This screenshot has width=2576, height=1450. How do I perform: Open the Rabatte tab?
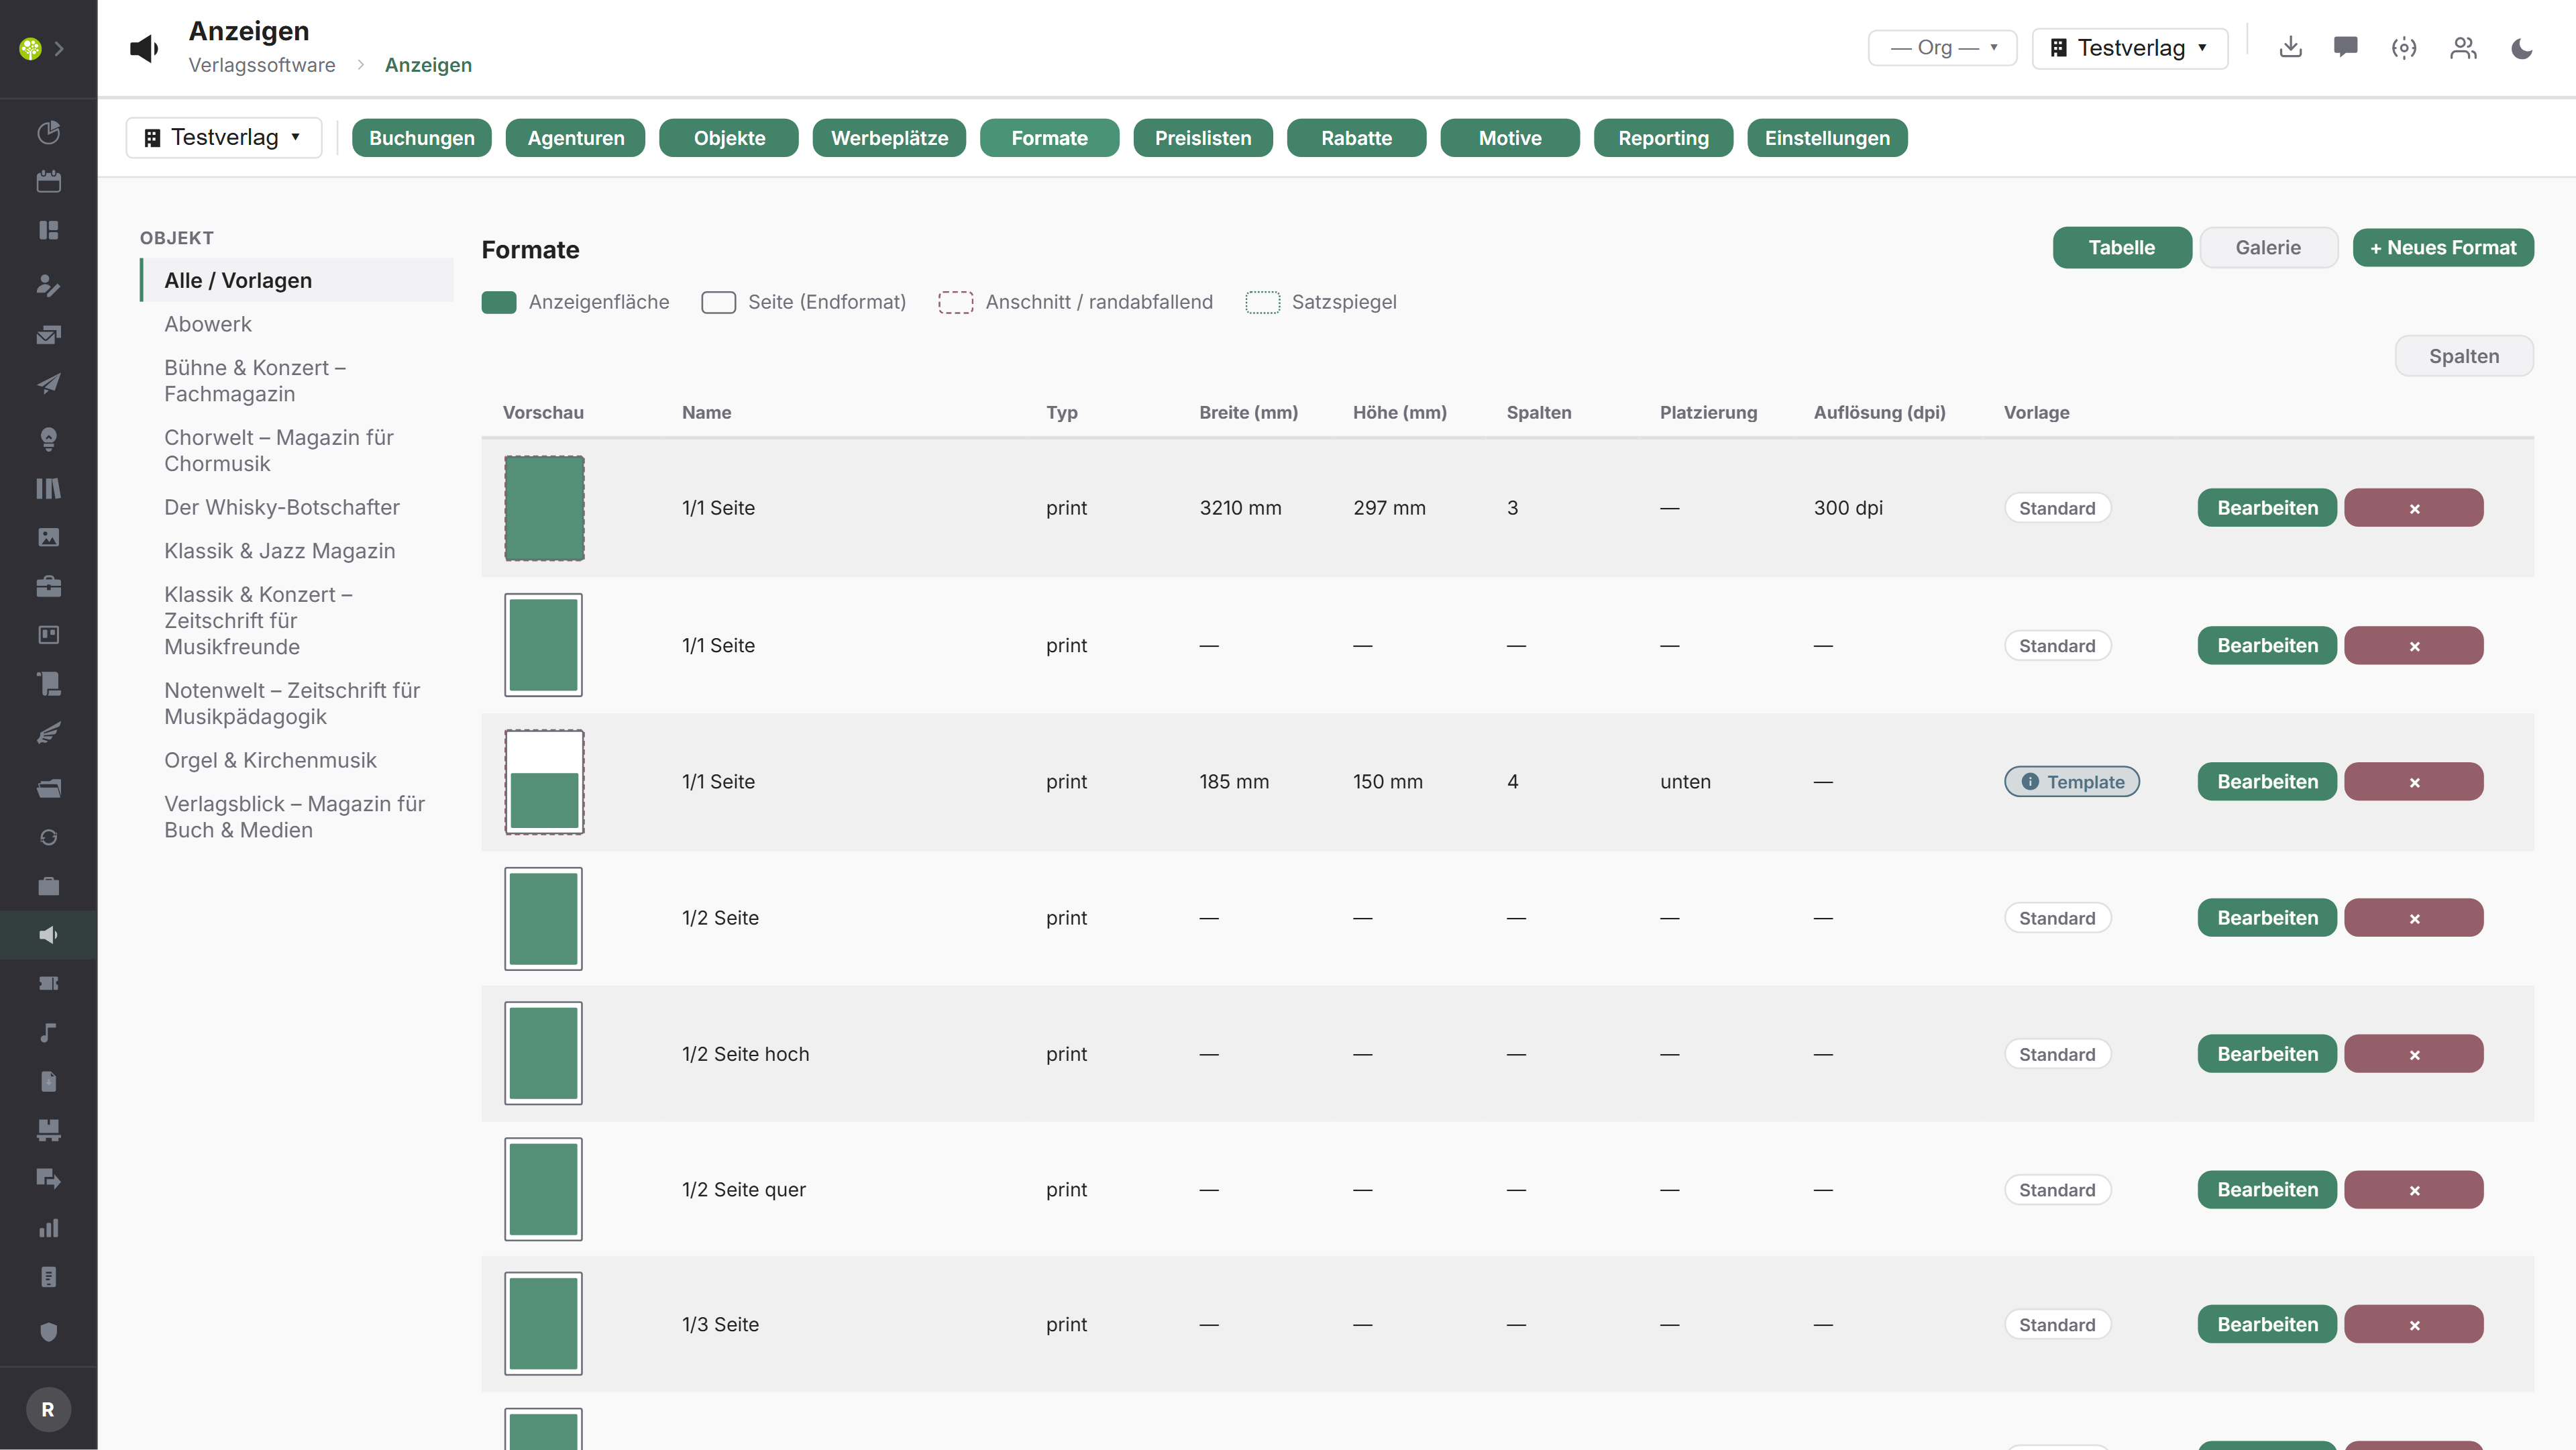[1356, 138]
